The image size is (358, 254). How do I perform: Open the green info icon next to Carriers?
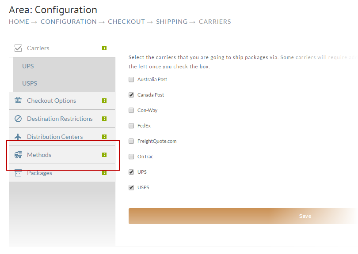pos(104,48)
